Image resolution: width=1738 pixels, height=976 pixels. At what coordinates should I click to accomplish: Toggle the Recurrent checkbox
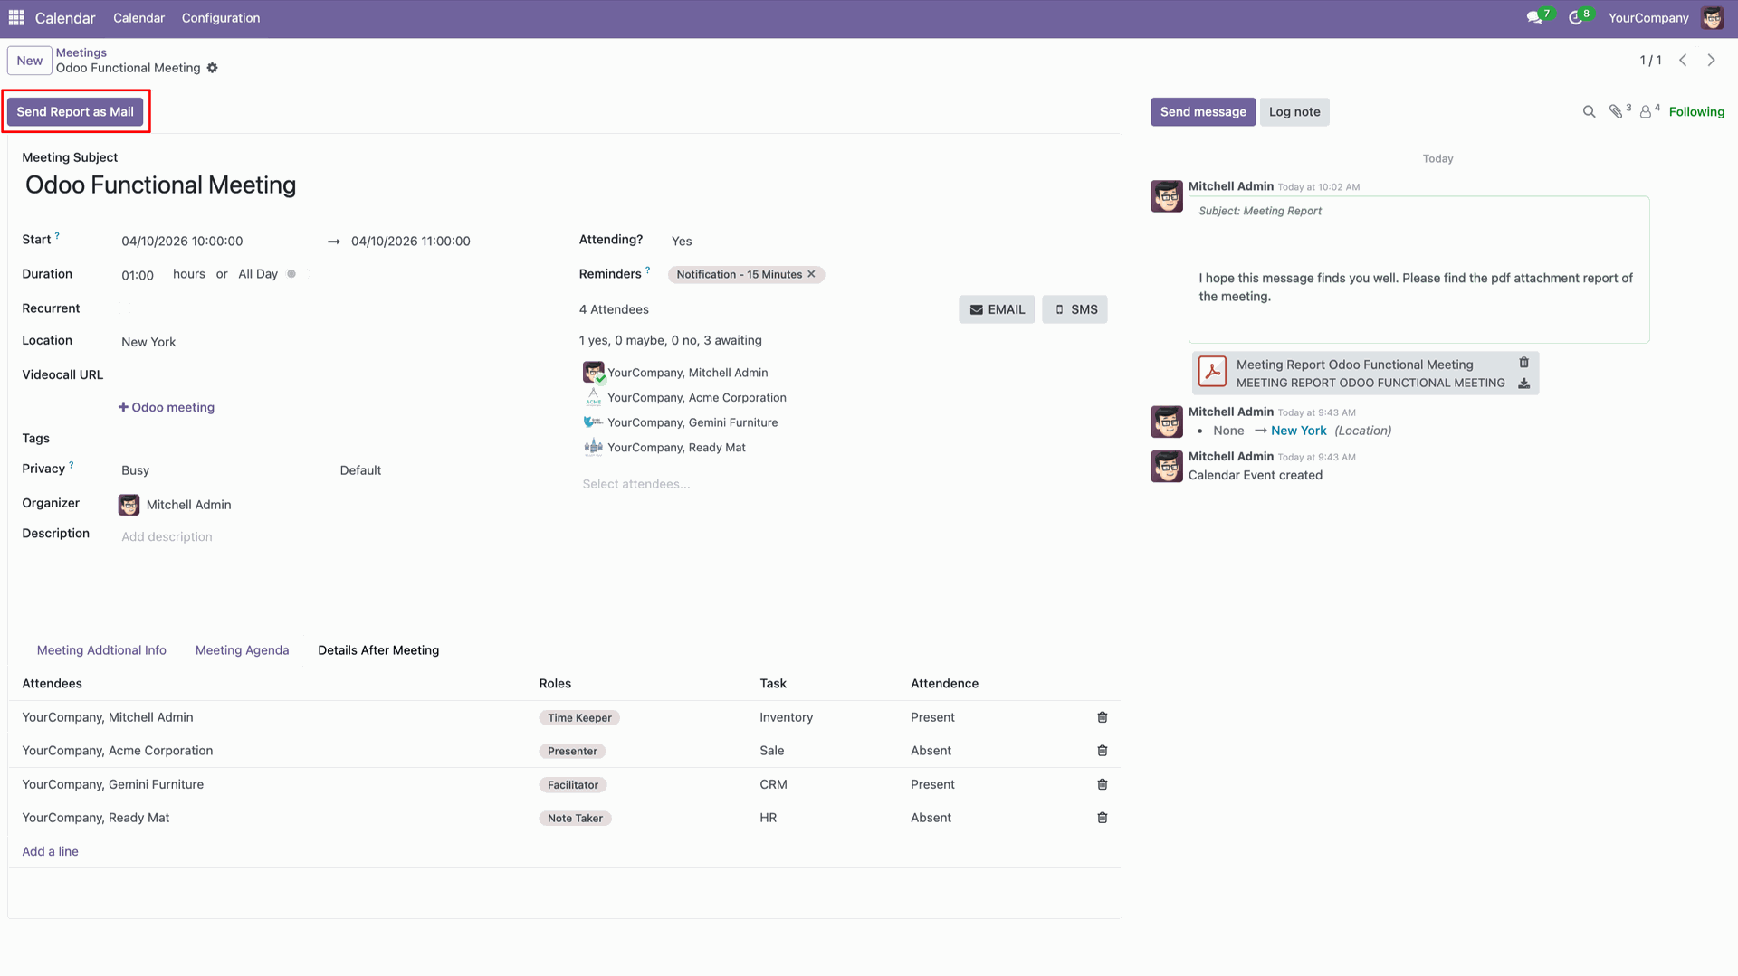click(125, 308)
